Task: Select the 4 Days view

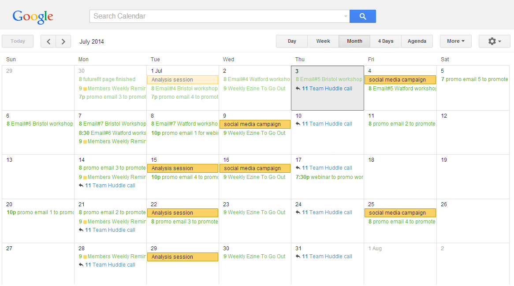Action: (385, 41)
